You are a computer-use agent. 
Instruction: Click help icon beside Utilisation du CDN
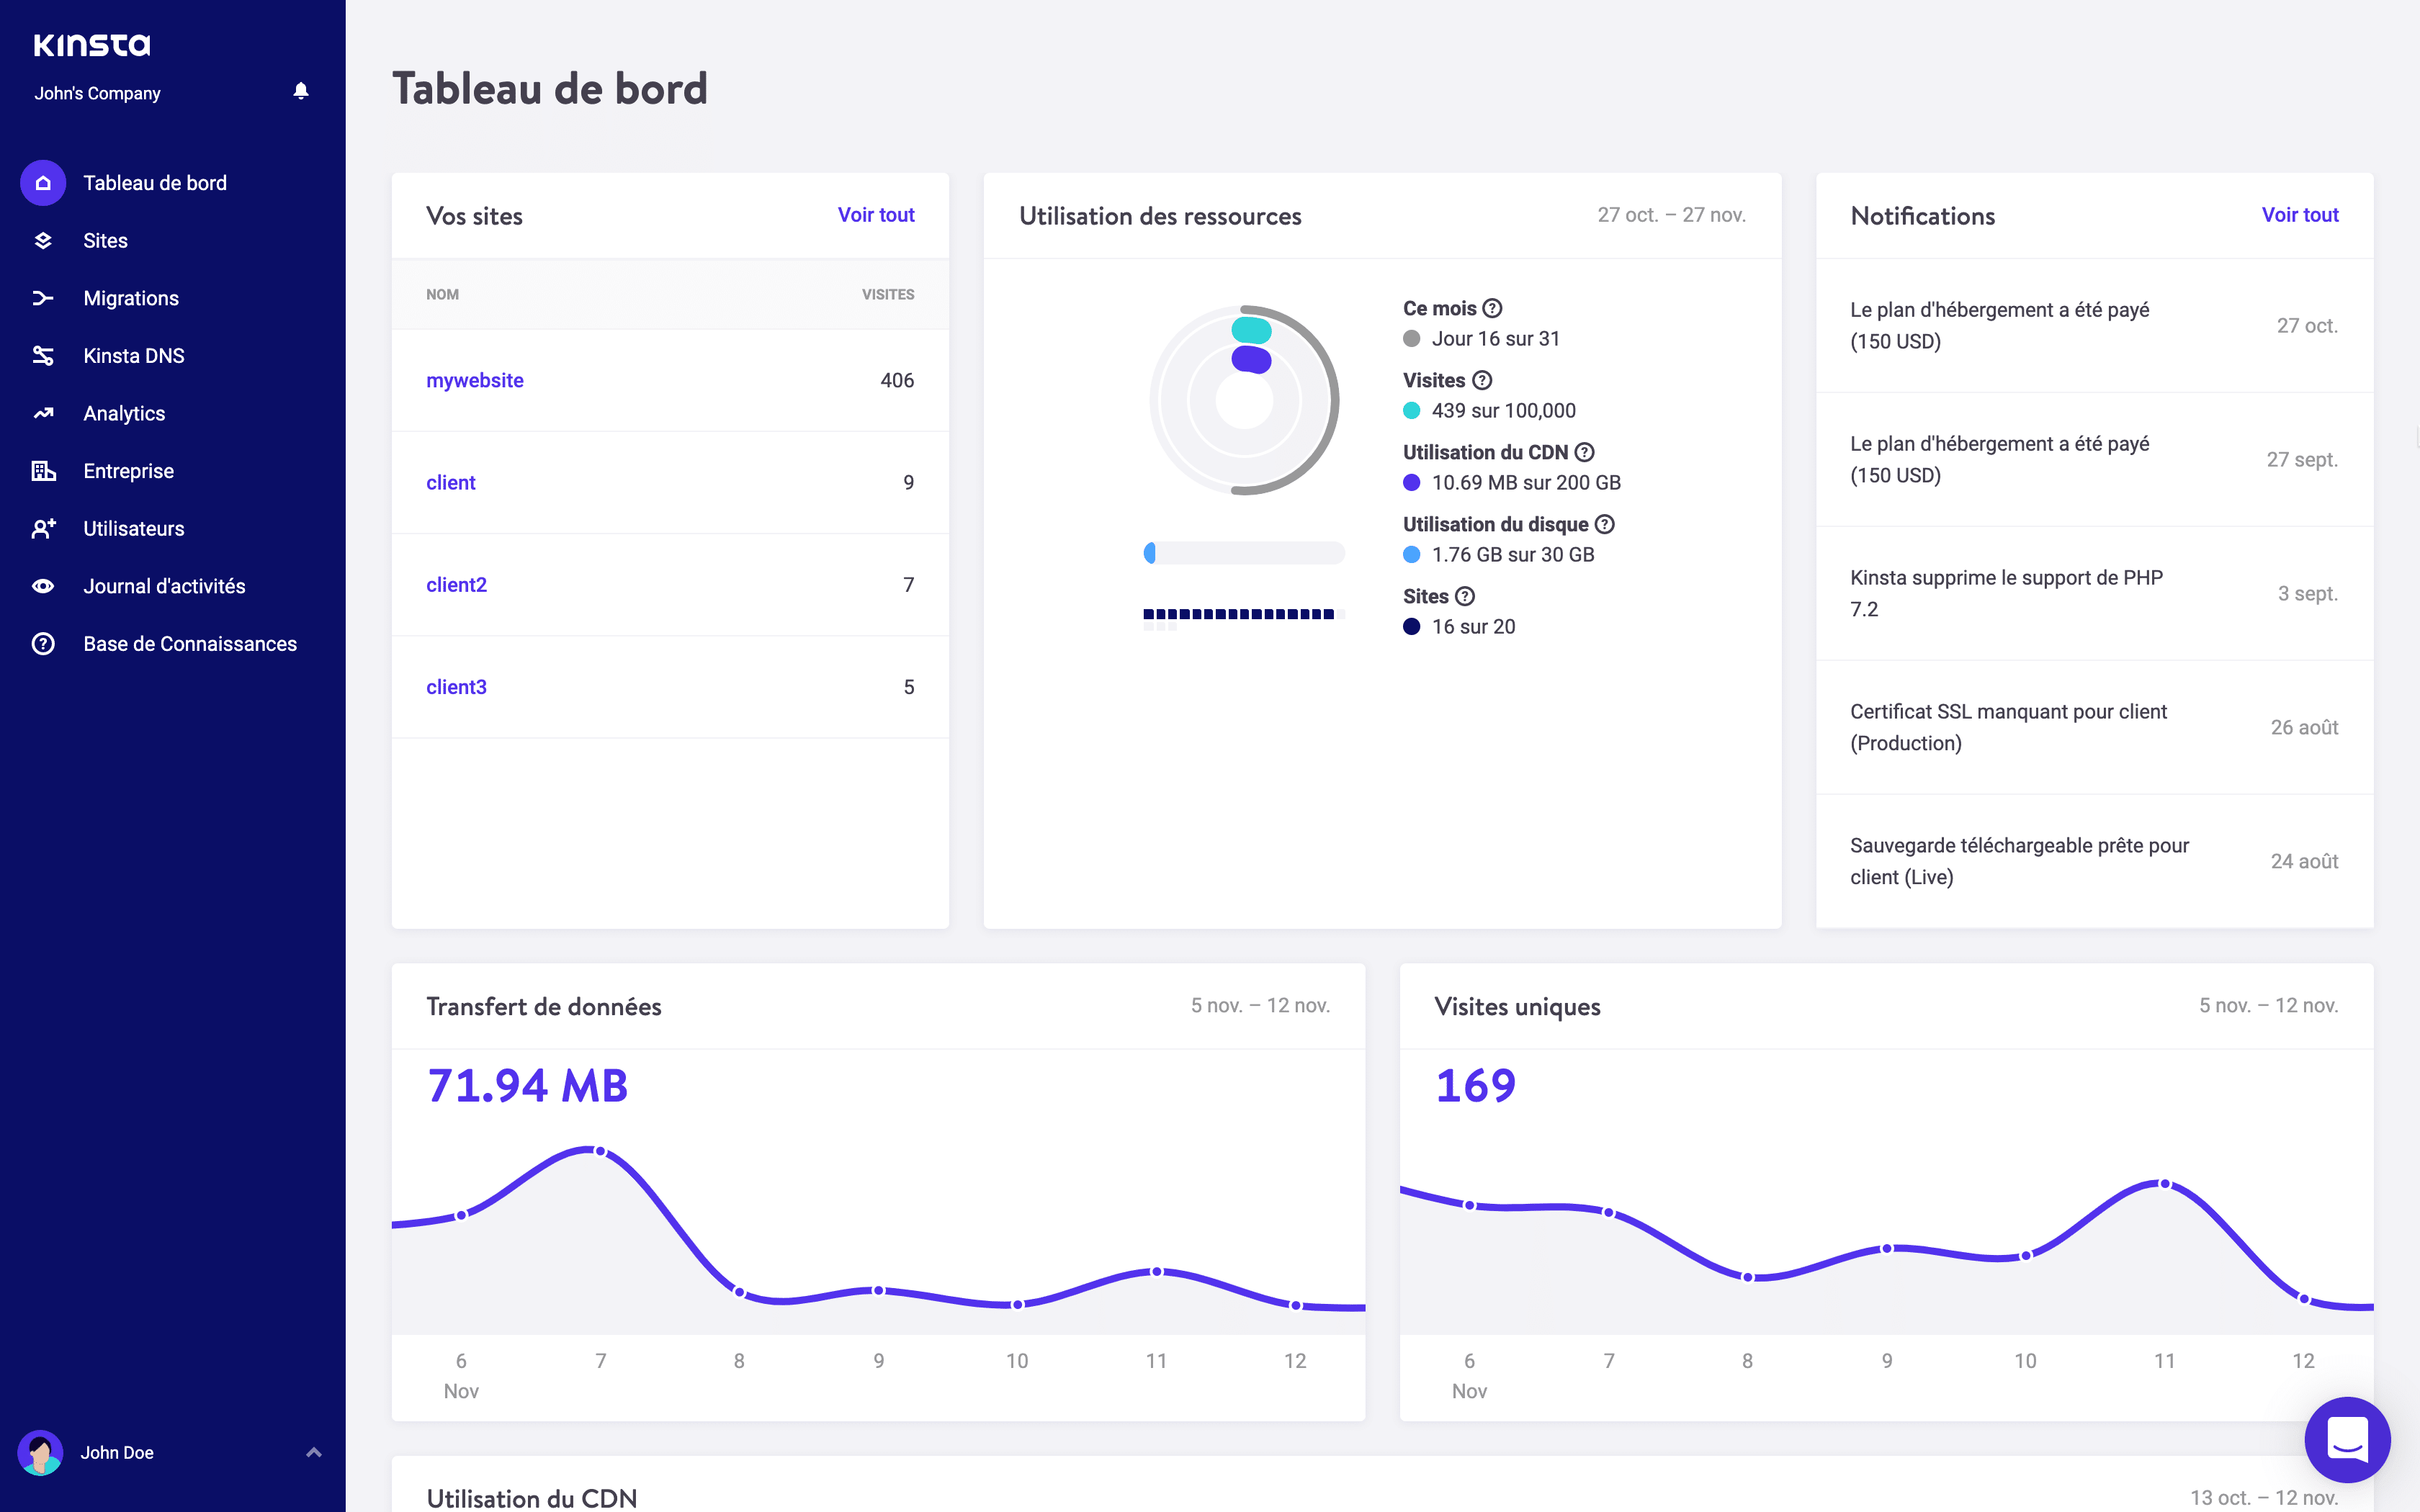(x=1584, y=452)
